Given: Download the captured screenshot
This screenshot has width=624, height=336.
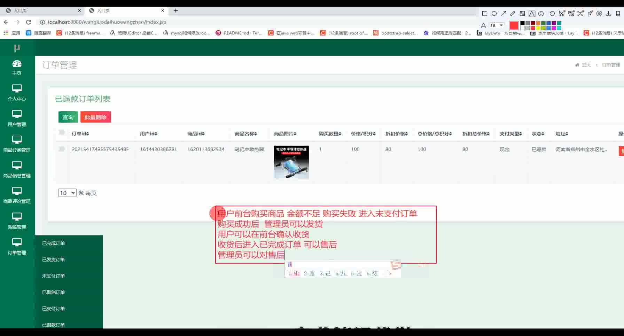Looking at the screenshot, I should tap(609, 14).
